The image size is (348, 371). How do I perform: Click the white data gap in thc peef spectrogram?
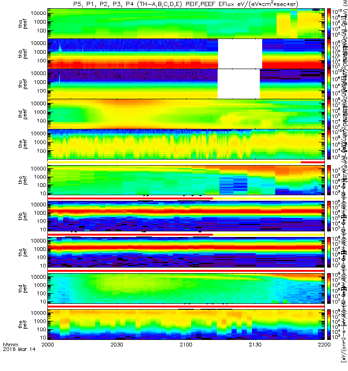[238, 84]
